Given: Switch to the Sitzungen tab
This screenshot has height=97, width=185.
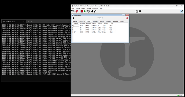Looking at the screenshot, I should coord(95,21).
